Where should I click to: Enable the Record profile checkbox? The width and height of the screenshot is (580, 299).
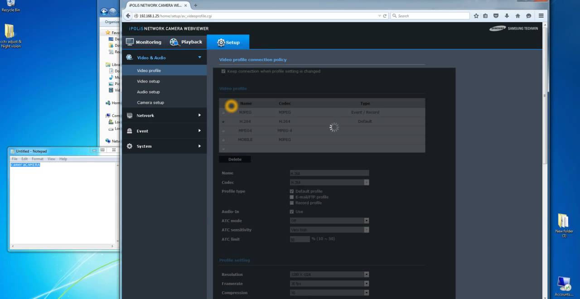pos(292,203)
